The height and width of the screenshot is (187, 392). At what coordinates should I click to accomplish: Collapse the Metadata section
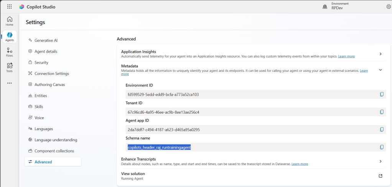pyautogui.click(x=380, y=70)
